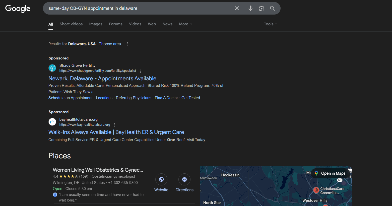Click the Get Tested sitelink
This screenshot has height=206, width=392.
coord(191,98)
